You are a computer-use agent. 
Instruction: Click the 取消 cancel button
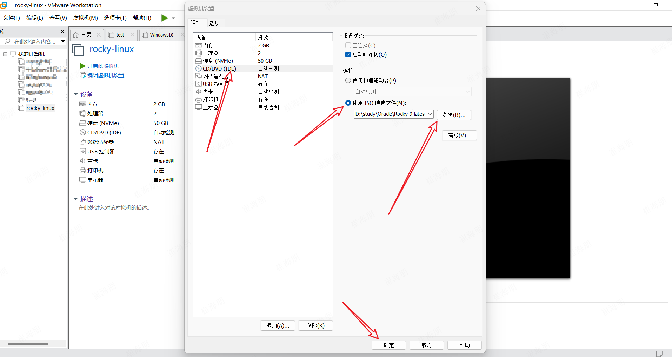[427, 345]
